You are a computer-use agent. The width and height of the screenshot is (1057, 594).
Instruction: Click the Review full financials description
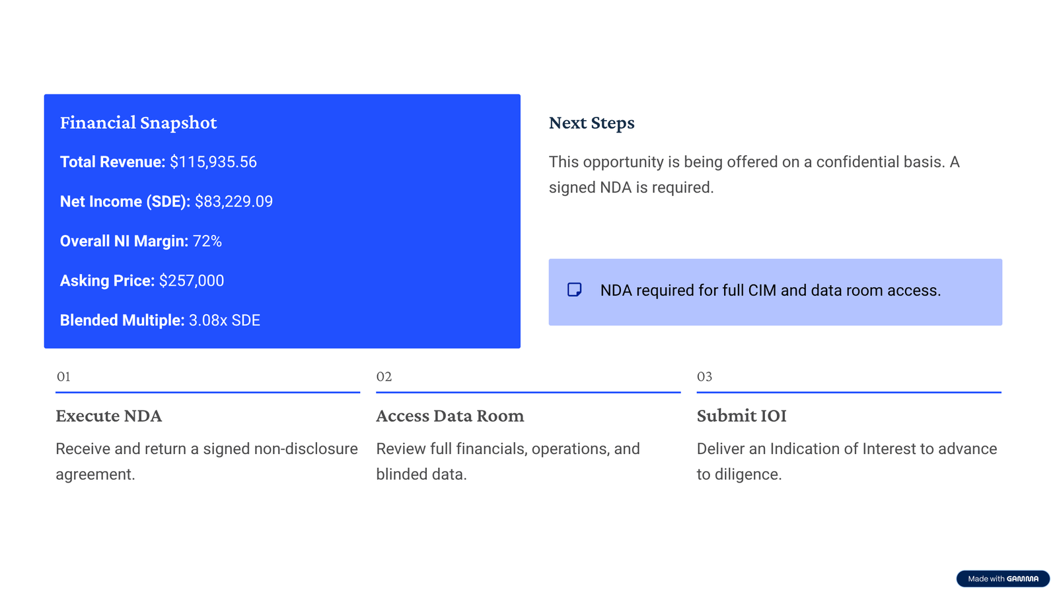click(507, 461)
